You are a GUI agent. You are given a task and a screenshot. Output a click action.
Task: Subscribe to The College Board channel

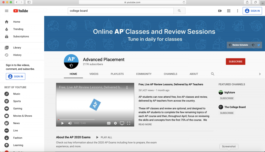[x=227, y=113]
